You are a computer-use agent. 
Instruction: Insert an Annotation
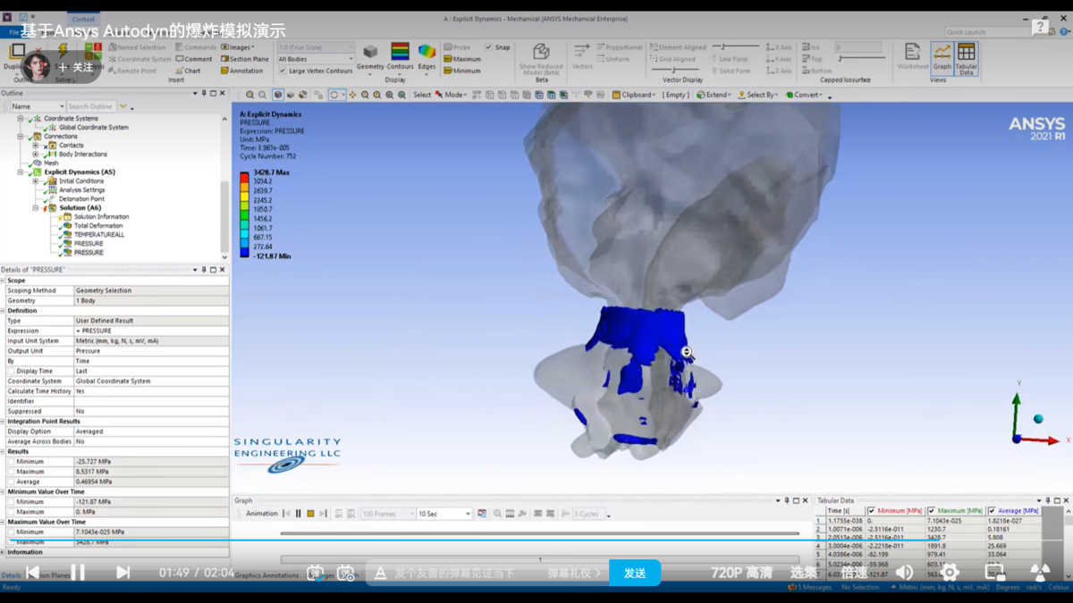coord(241,71)
